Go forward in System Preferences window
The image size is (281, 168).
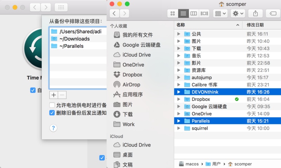click(46, 7)
